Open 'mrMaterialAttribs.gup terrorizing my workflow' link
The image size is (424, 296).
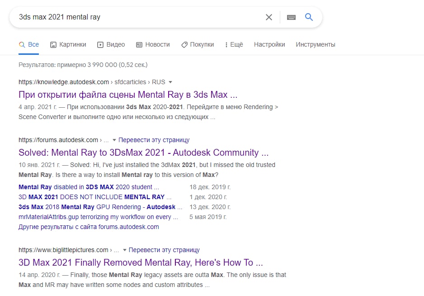(98, 217)
